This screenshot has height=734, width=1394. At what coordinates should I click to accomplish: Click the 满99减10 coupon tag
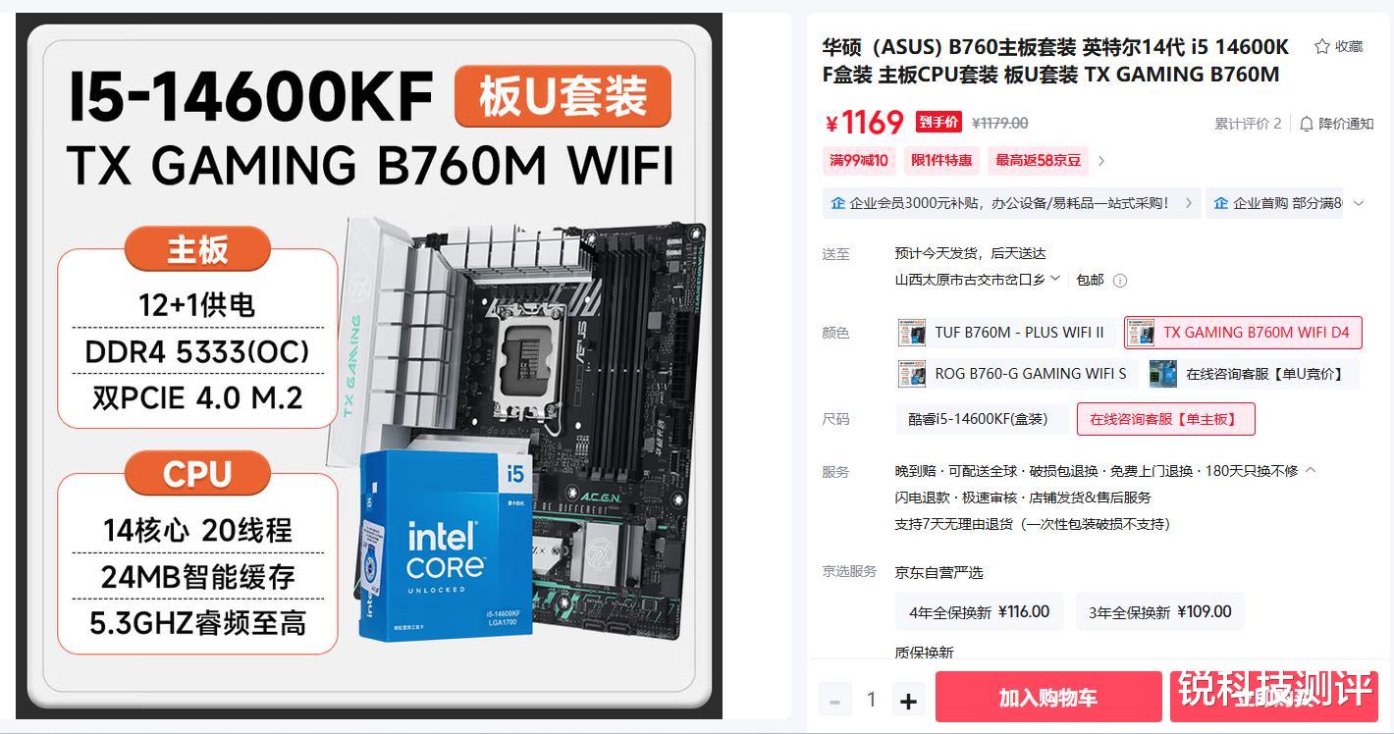point(859,160)
